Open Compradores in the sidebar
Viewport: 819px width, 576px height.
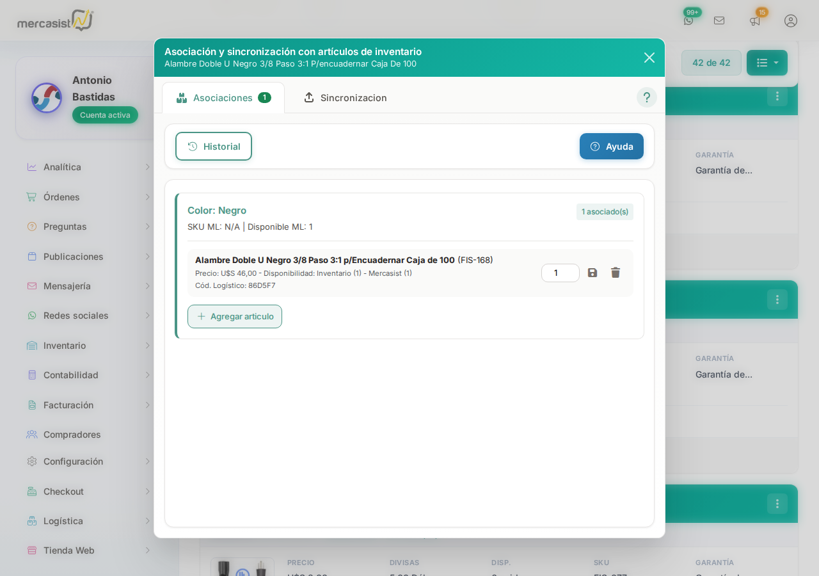72,435
